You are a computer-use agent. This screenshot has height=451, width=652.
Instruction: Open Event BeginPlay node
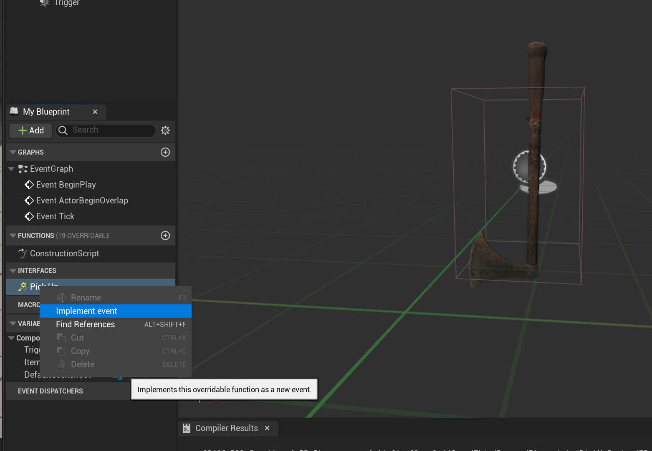coord(66,185)
